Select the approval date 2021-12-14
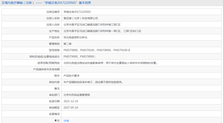Viewport: 223px width, 123px height. pyautogui.click(x=71, y=101)
